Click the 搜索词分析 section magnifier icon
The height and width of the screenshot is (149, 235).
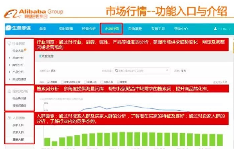[x=9, y=91]
